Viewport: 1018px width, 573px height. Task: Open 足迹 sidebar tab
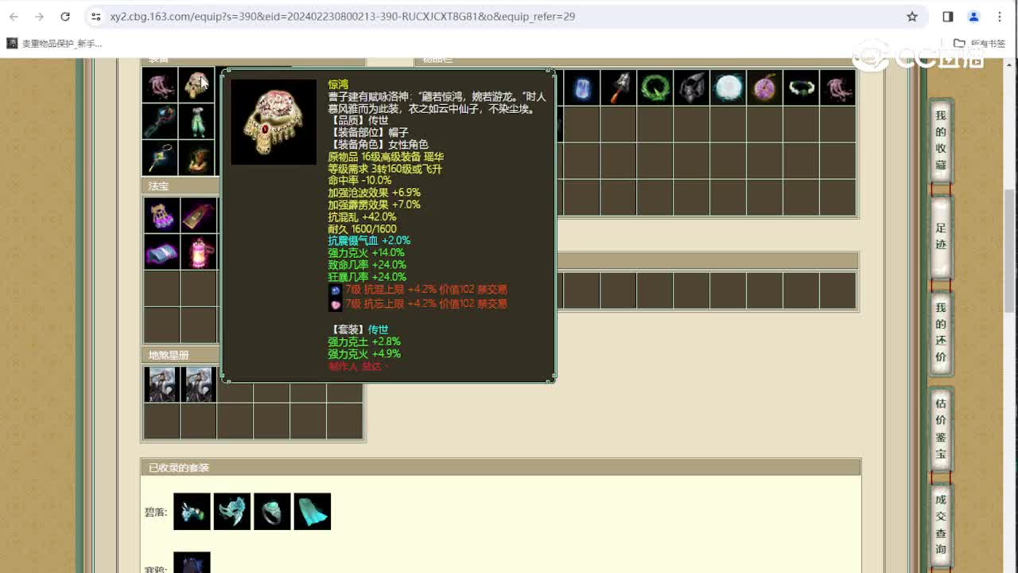pyautogui.click(x=941, y=236)
